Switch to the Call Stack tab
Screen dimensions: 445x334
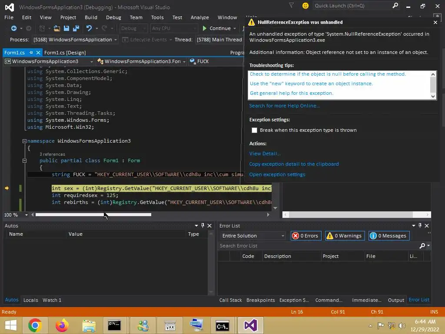[x=230, y=300]
